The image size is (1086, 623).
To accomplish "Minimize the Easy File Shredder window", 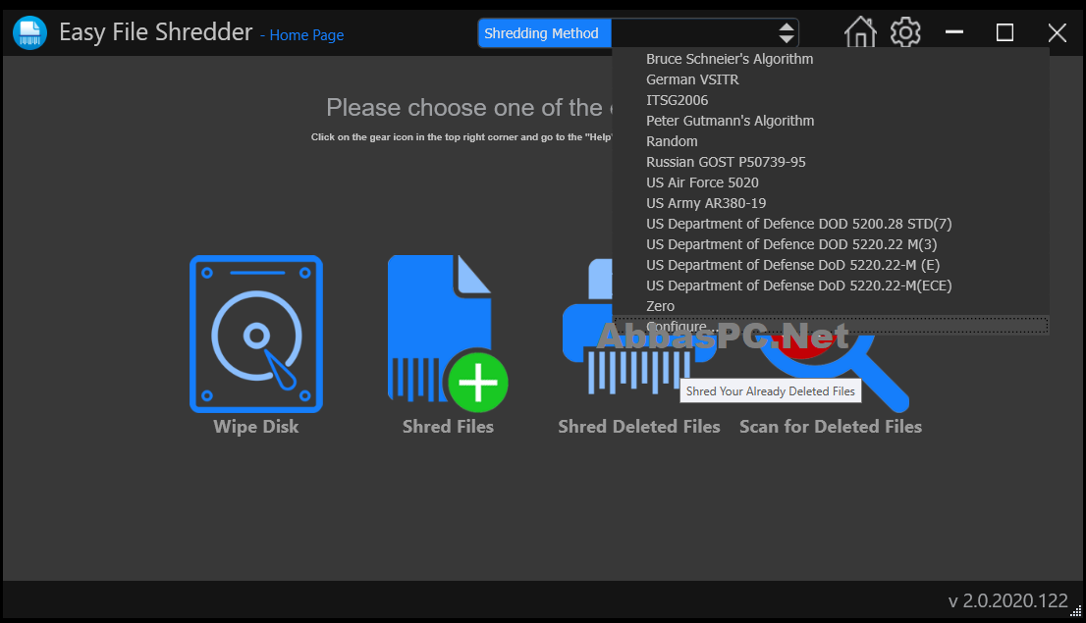I will click(x=954, y=31).
